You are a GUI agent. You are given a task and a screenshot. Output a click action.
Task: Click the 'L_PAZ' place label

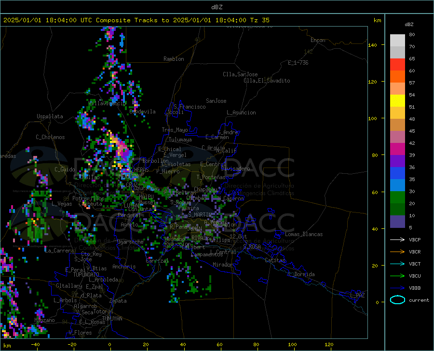pyautogui.click(x=357, y=295)
